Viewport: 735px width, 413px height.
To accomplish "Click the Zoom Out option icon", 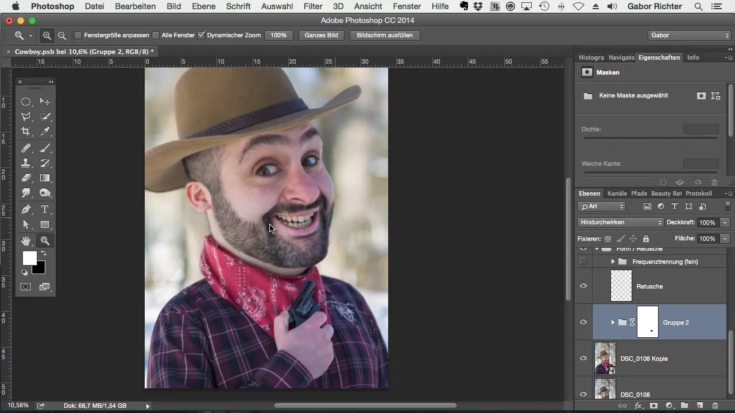I will 61,35.
